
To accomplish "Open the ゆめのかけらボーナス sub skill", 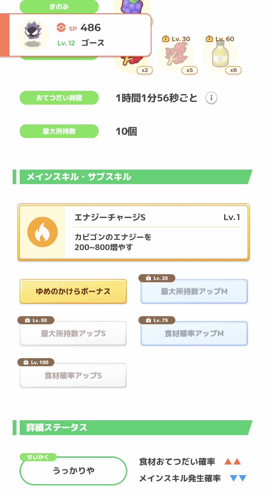I will click(73, 291).
